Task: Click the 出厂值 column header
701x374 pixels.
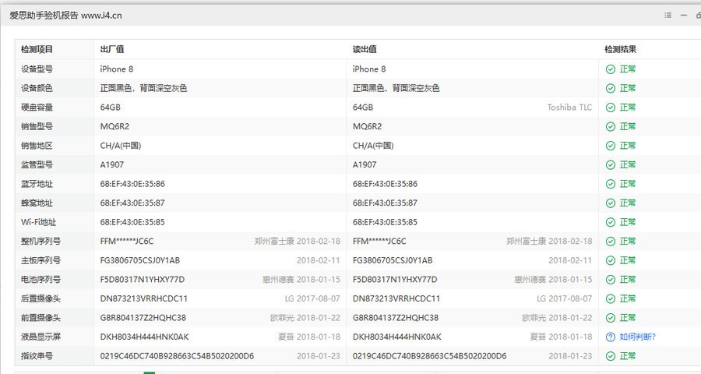Action: tap(111, 49)
